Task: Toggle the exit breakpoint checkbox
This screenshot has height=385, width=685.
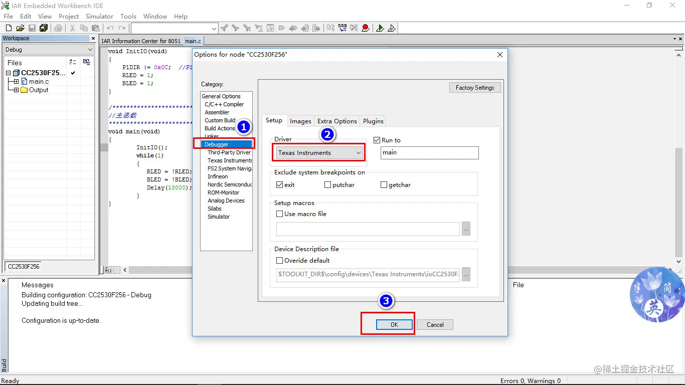Action: coord(280,185)
